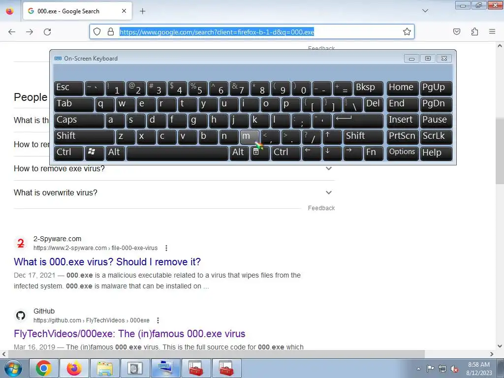The height and width of the screenshot is (378, 504).
Task: Go back with the browser back arrow
Action: (x=12, y=31)
